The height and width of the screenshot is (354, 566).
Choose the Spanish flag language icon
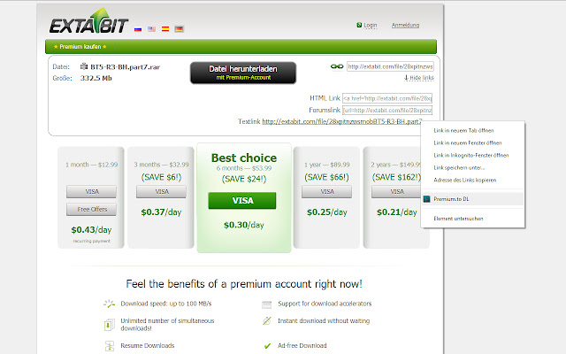[x=165, y=29]
